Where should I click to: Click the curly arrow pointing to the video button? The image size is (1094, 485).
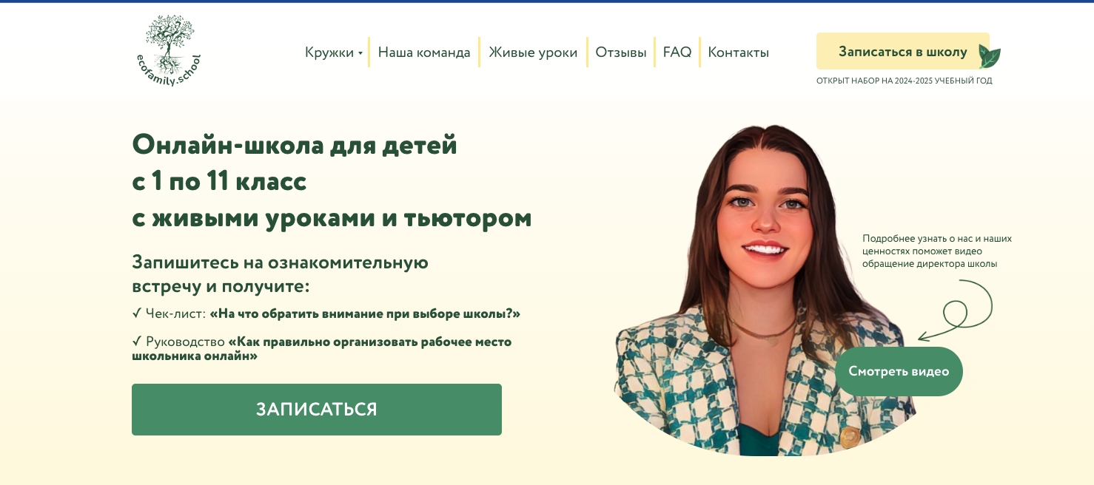(x=956, y=310)
